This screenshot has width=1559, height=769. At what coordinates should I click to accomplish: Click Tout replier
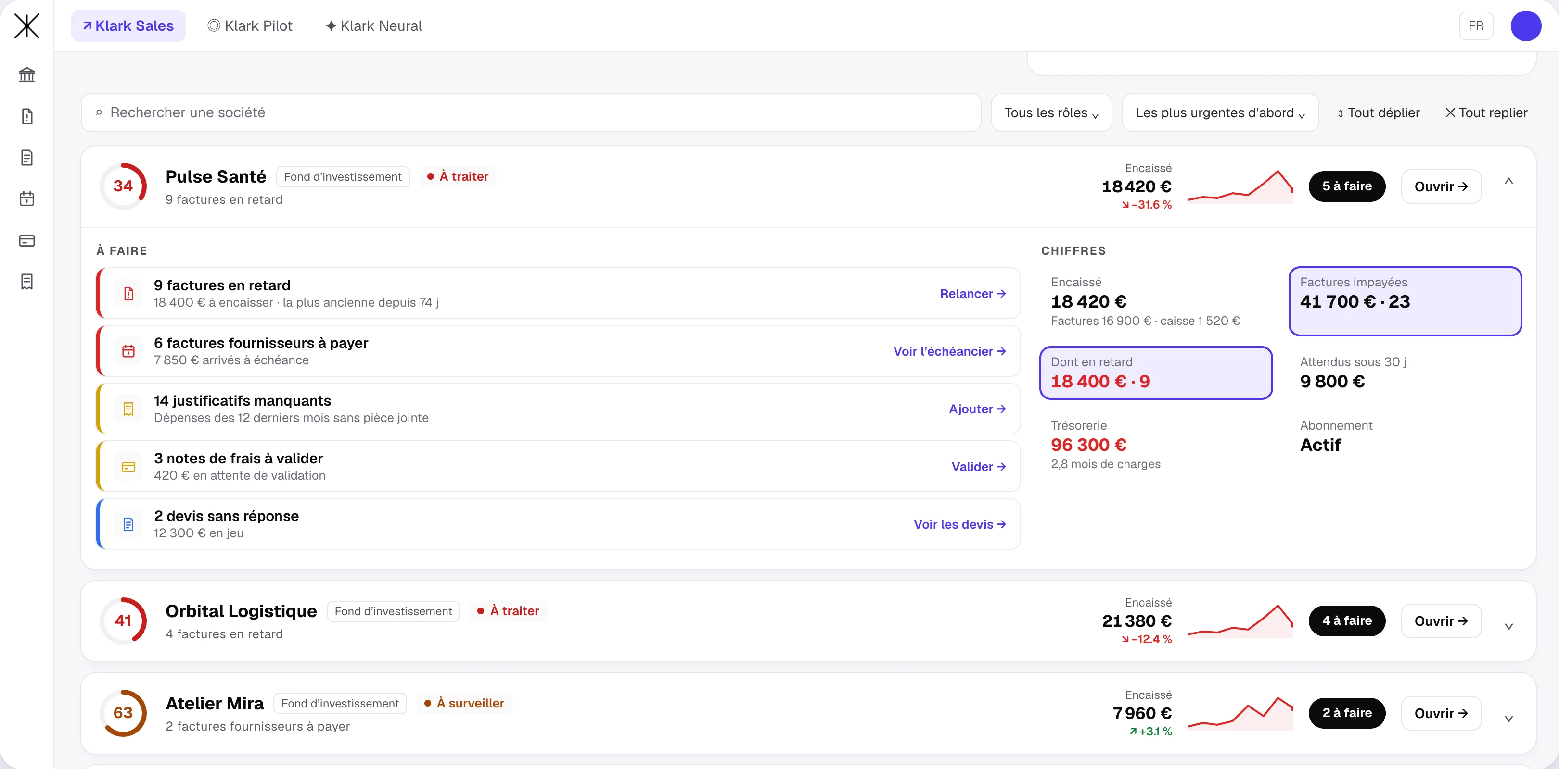pos(1486,112)
